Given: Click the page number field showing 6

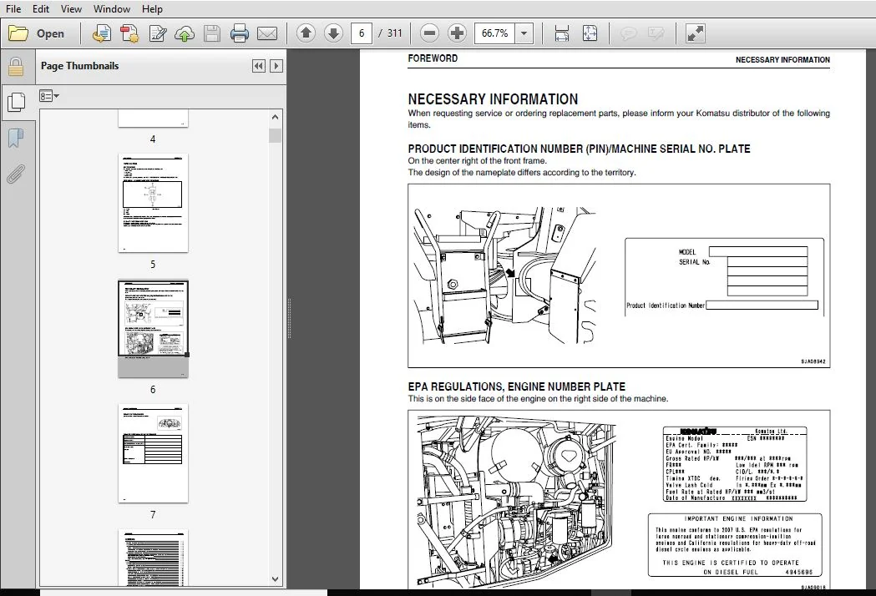Looking at the screenshot, I should pyautogui.click(x=362, y=33).
